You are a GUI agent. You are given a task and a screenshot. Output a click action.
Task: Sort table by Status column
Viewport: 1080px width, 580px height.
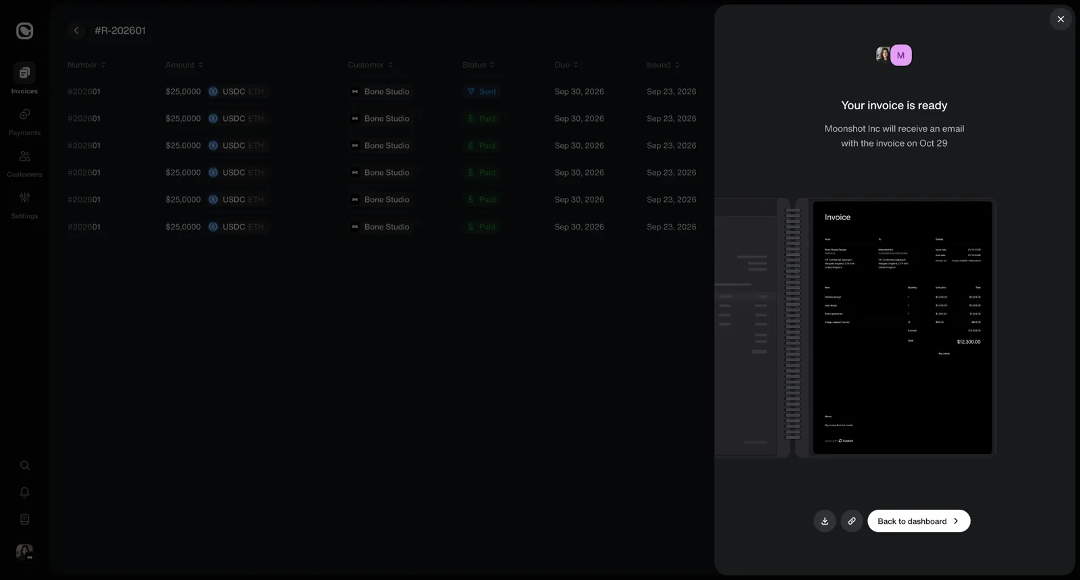point(479,65)
